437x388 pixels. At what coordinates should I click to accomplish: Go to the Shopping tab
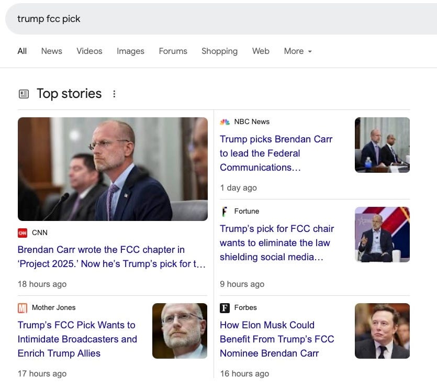[x=220, y=51]
